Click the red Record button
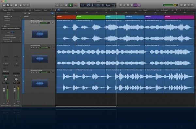 [75, 5]
